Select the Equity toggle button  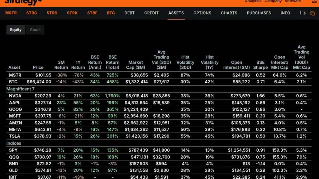[x=16, y=30]
